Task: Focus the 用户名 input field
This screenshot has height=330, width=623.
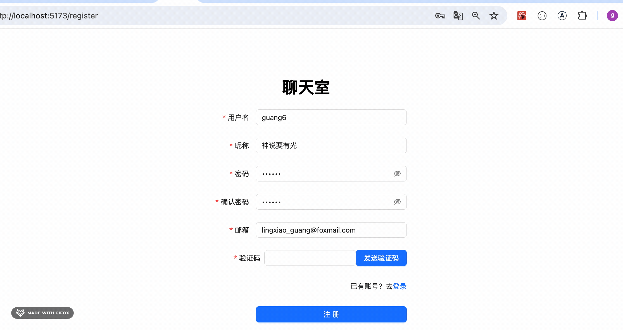Action: (x=331, y=118)
